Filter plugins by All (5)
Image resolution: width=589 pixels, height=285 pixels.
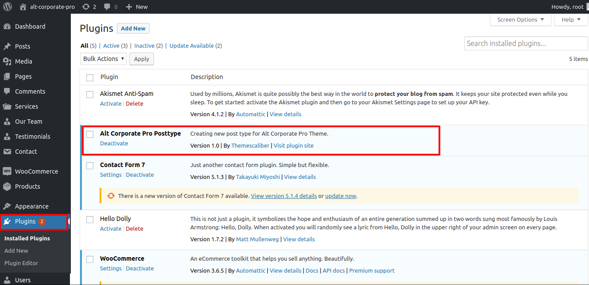click(x=89, y=46)
